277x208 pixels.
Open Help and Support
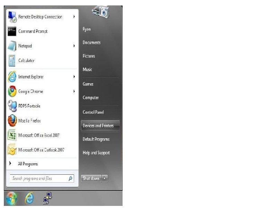pos(96,153)
